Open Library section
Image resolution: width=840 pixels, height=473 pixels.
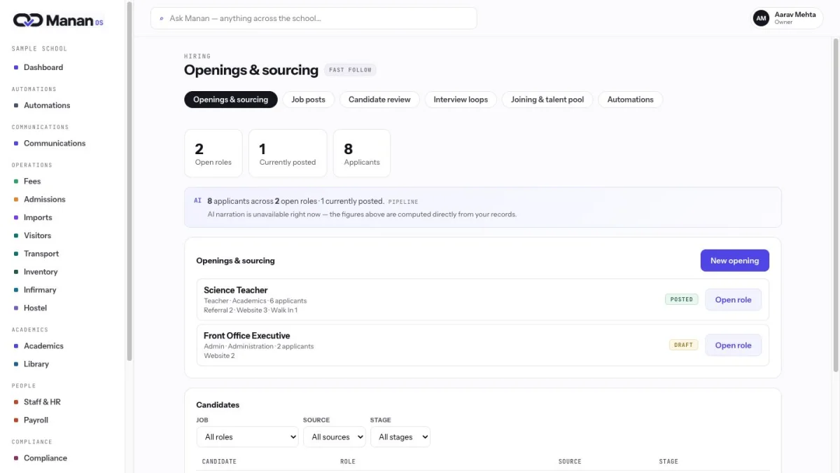pos(36,364)
